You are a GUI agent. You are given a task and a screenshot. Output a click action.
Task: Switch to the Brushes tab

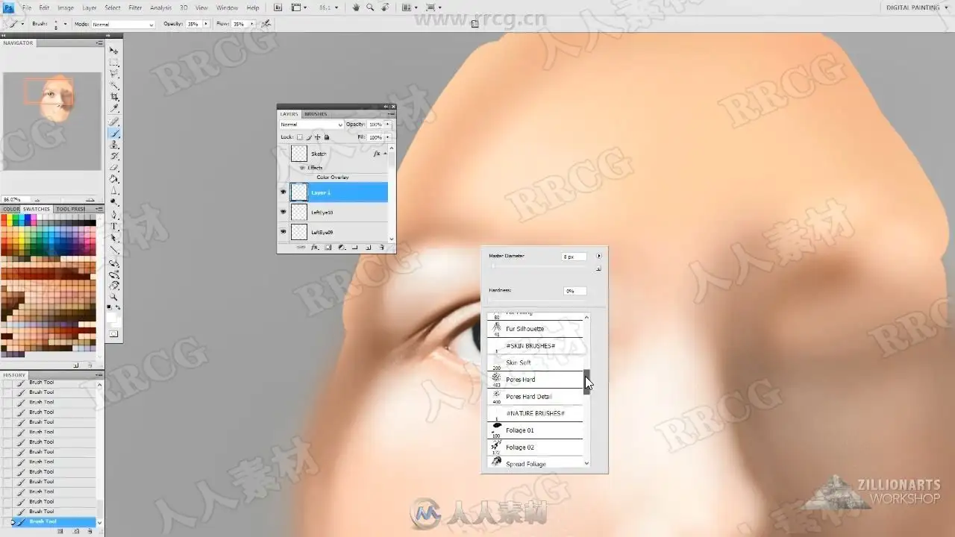point(316,114)
